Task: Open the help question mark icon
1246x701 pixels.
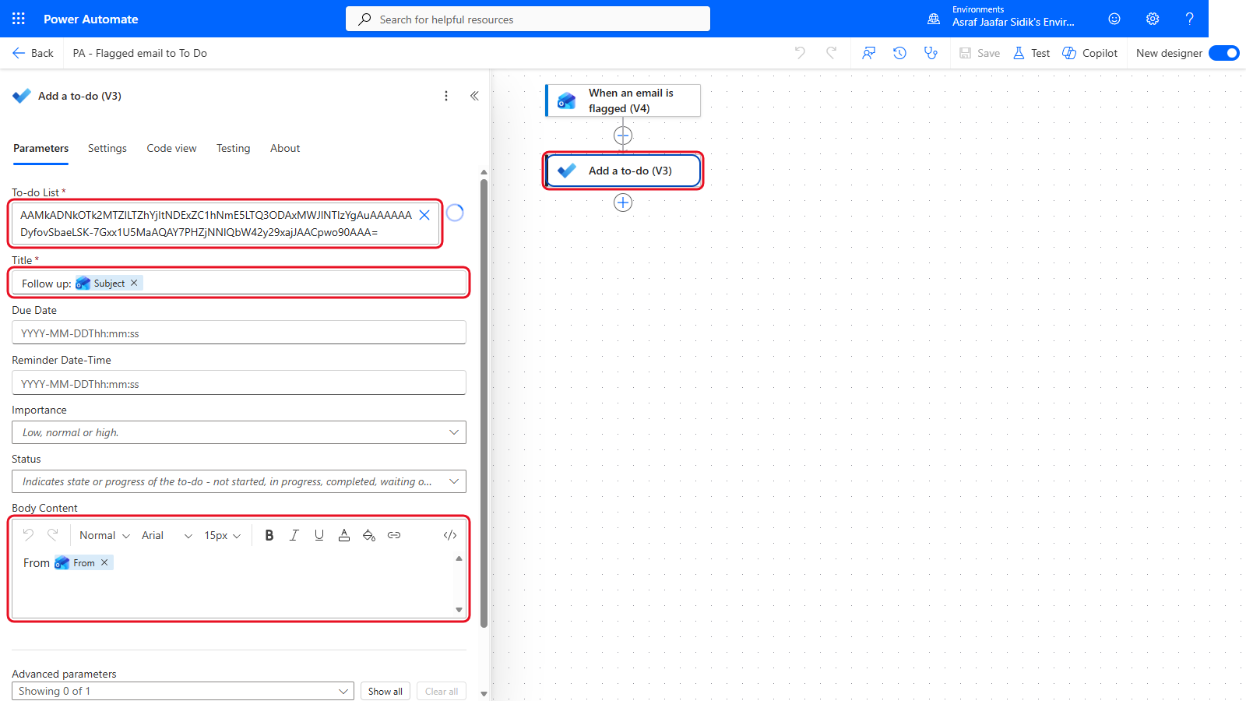Action: [1189, 19]
